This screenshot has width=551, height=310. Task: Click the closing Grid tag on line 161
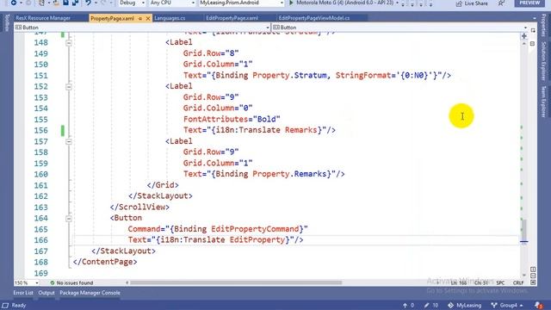tap(163, 185)
